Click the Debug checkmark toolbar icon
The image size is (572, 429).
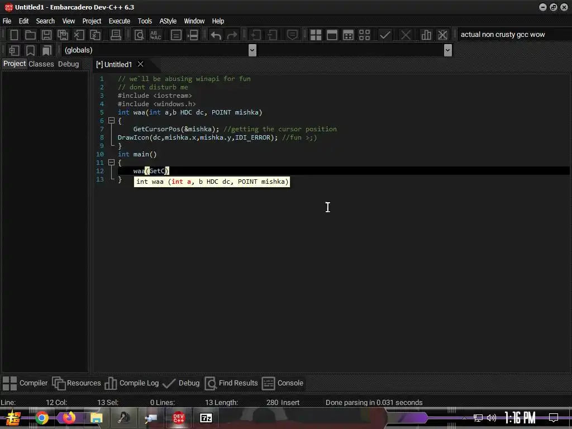coord(385,35)
